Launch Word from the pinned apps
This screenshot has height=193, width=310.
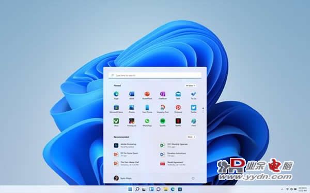pos(131,95)
